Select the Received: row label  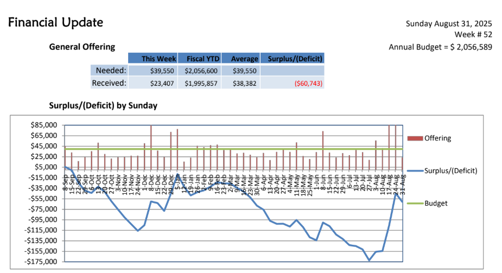tap(109, 83)
